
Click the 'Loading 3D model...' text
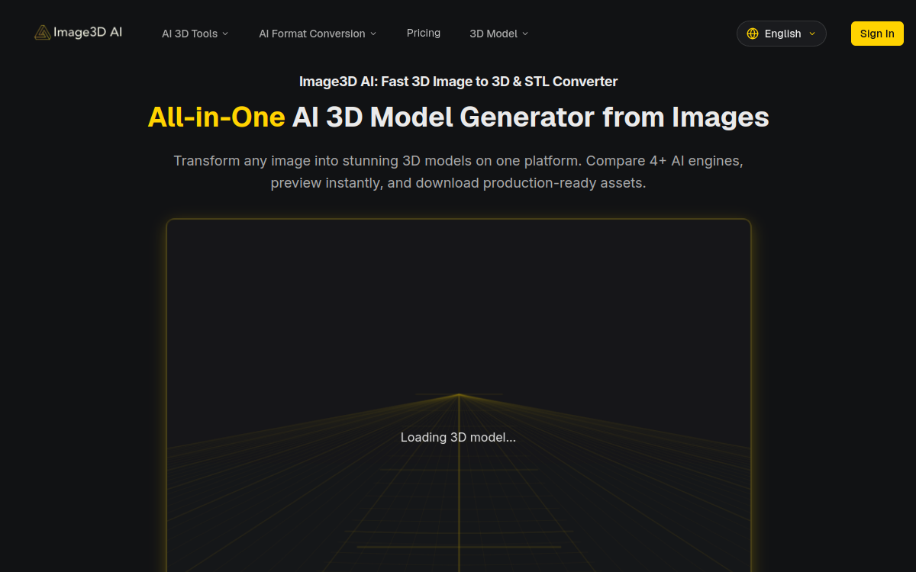pyautogui.click(x=459, y=437)
